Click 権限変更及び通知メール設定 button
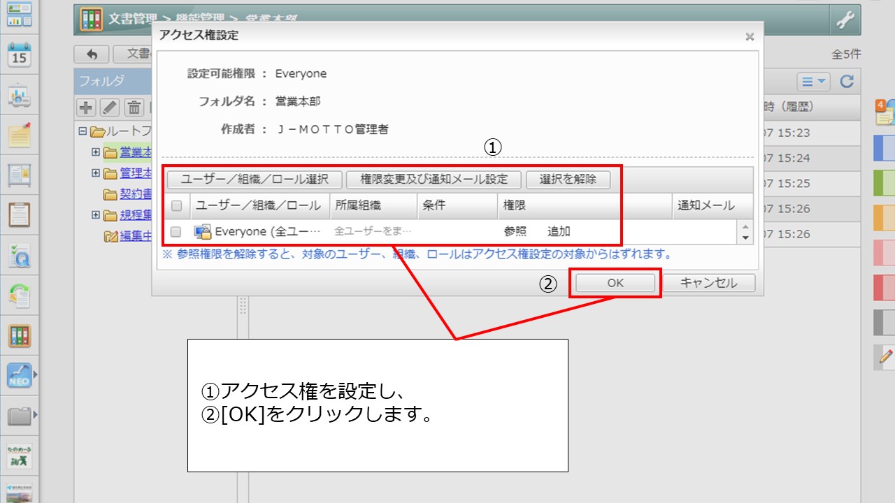Screen dimensions: 895x503 [x=434, y=180]
